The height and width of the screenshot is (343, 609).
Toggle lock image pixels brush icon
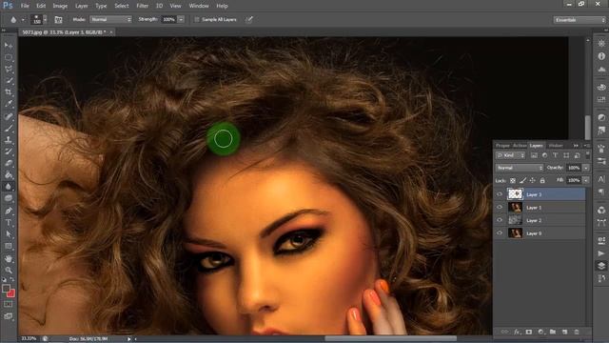(x=522, y=180)
